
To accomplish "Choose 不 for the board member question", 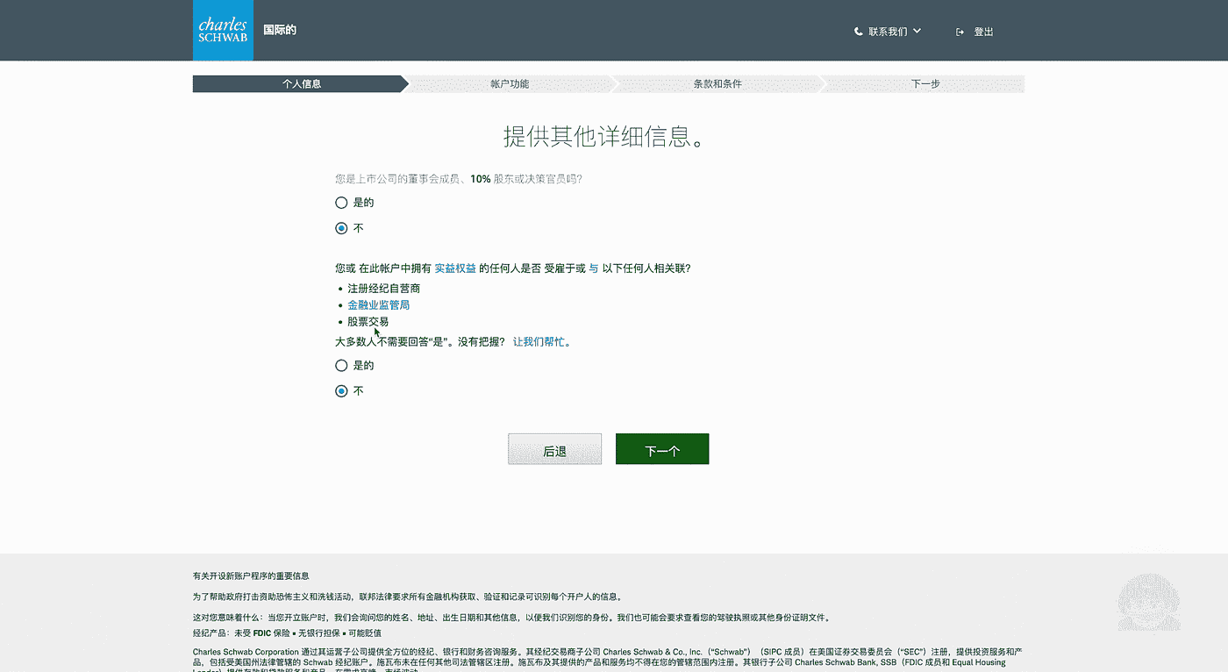I will click(x=342, y=228).
